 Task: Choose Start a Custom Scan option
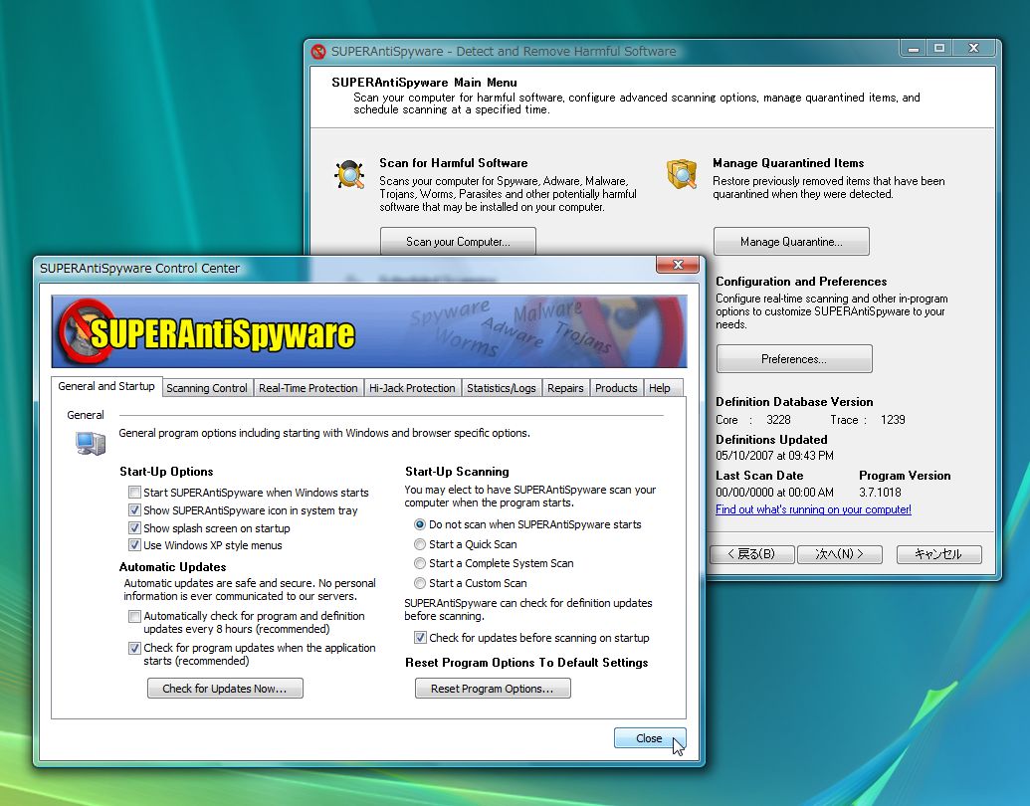pos(420,583)
